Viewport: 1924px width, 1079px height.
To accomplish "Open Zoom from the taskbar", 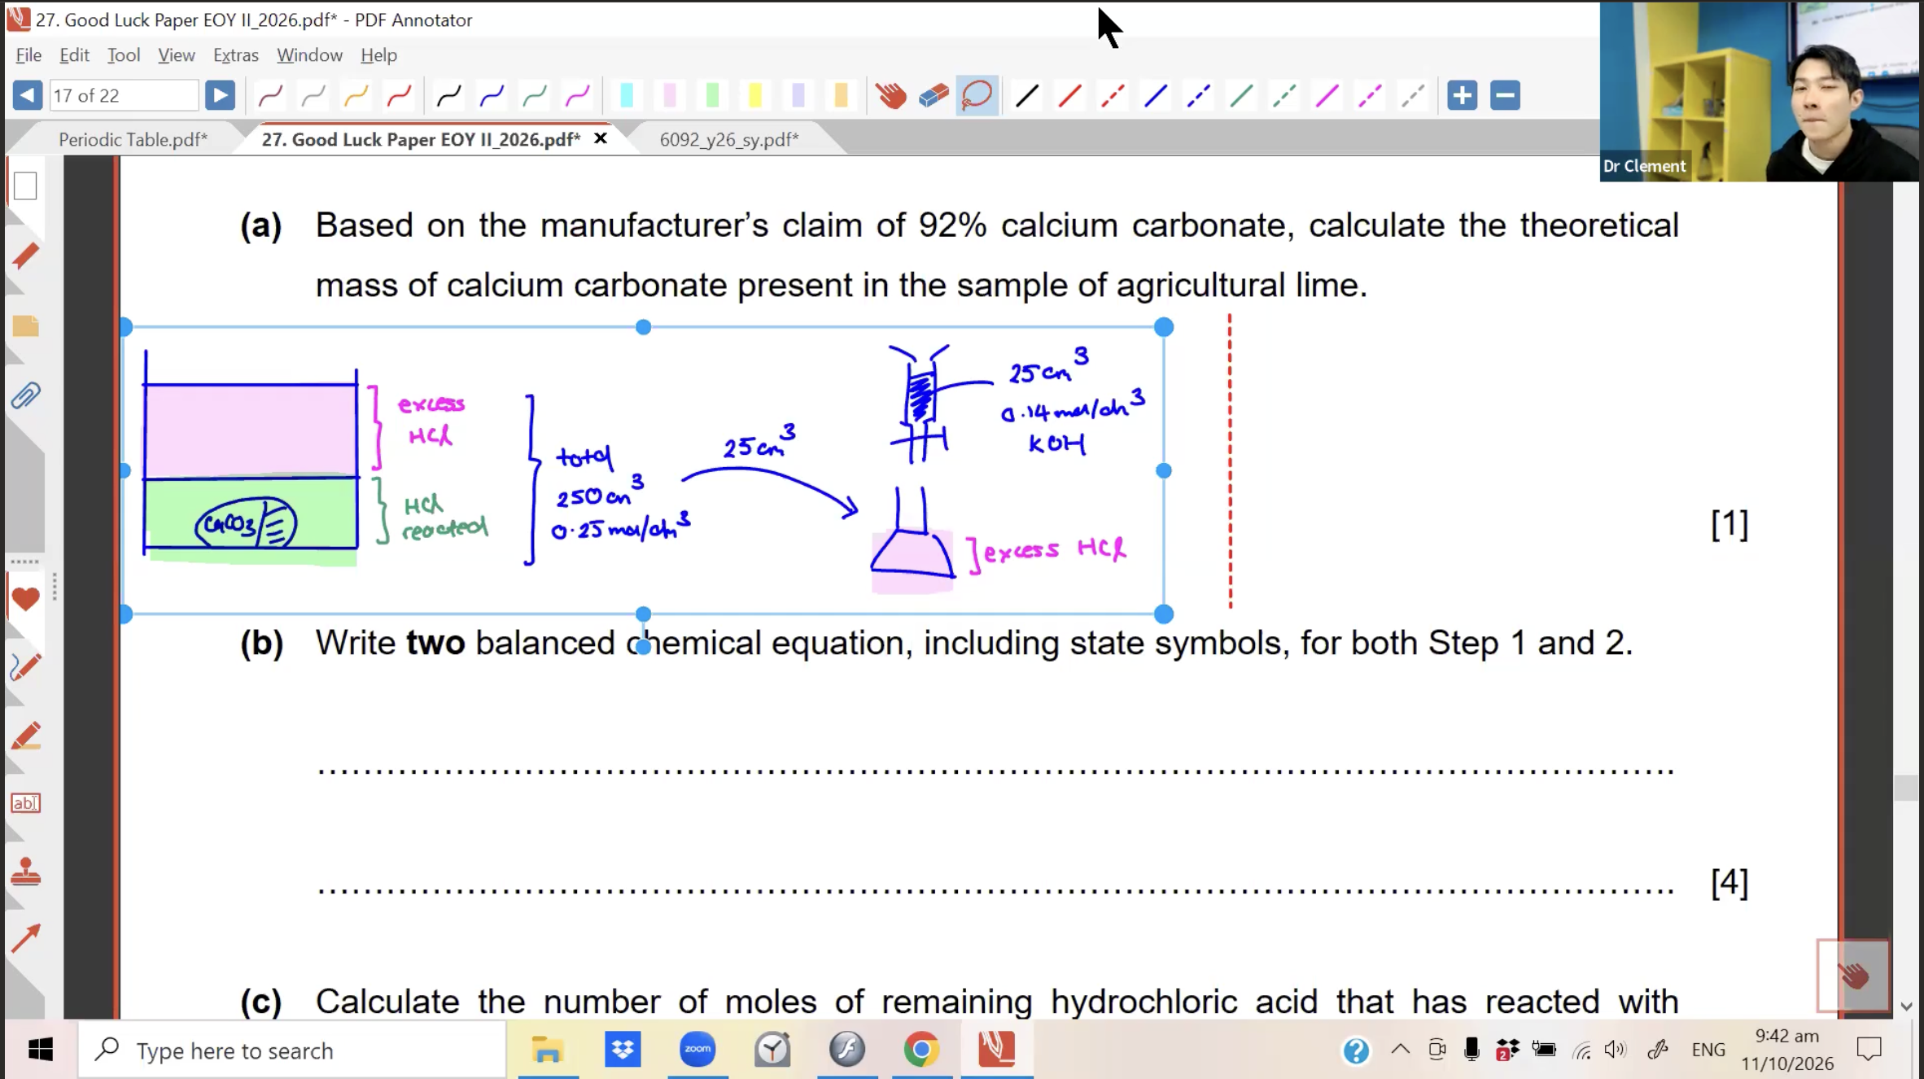I will point(697,1050).
